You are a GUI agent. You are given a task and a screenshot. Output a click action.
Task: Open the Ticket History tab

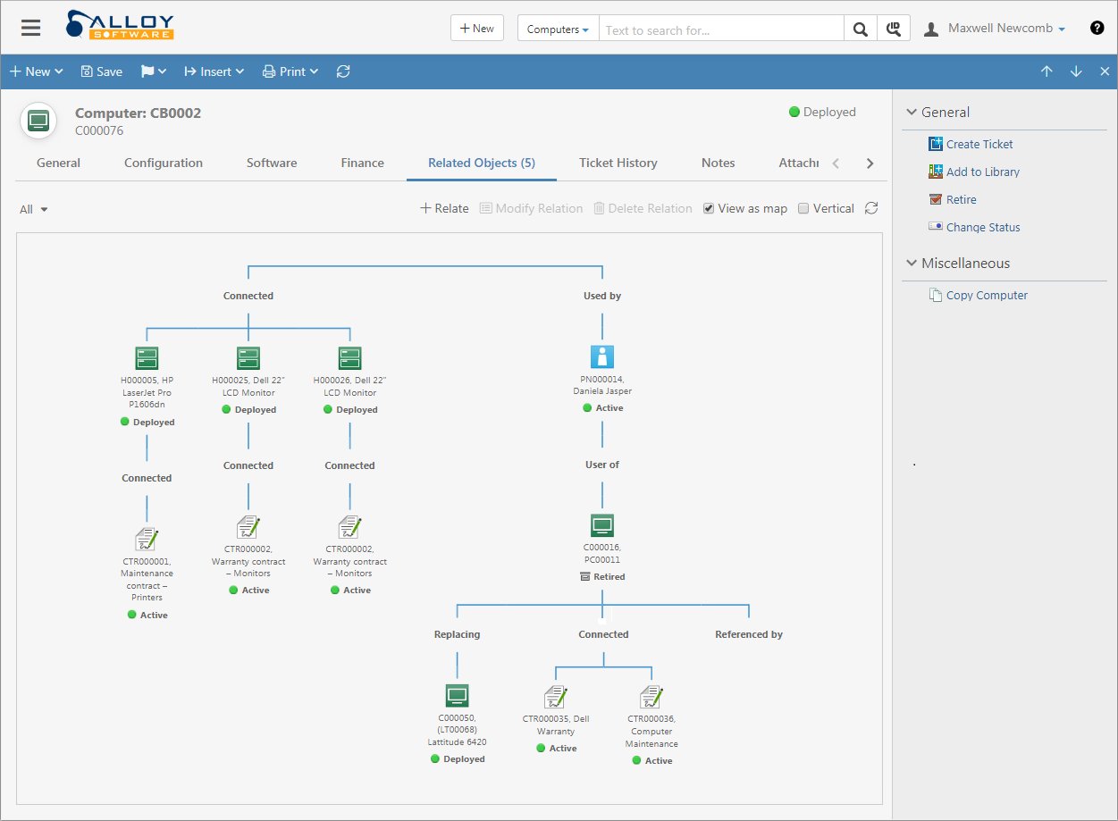(x=618, y=163)
